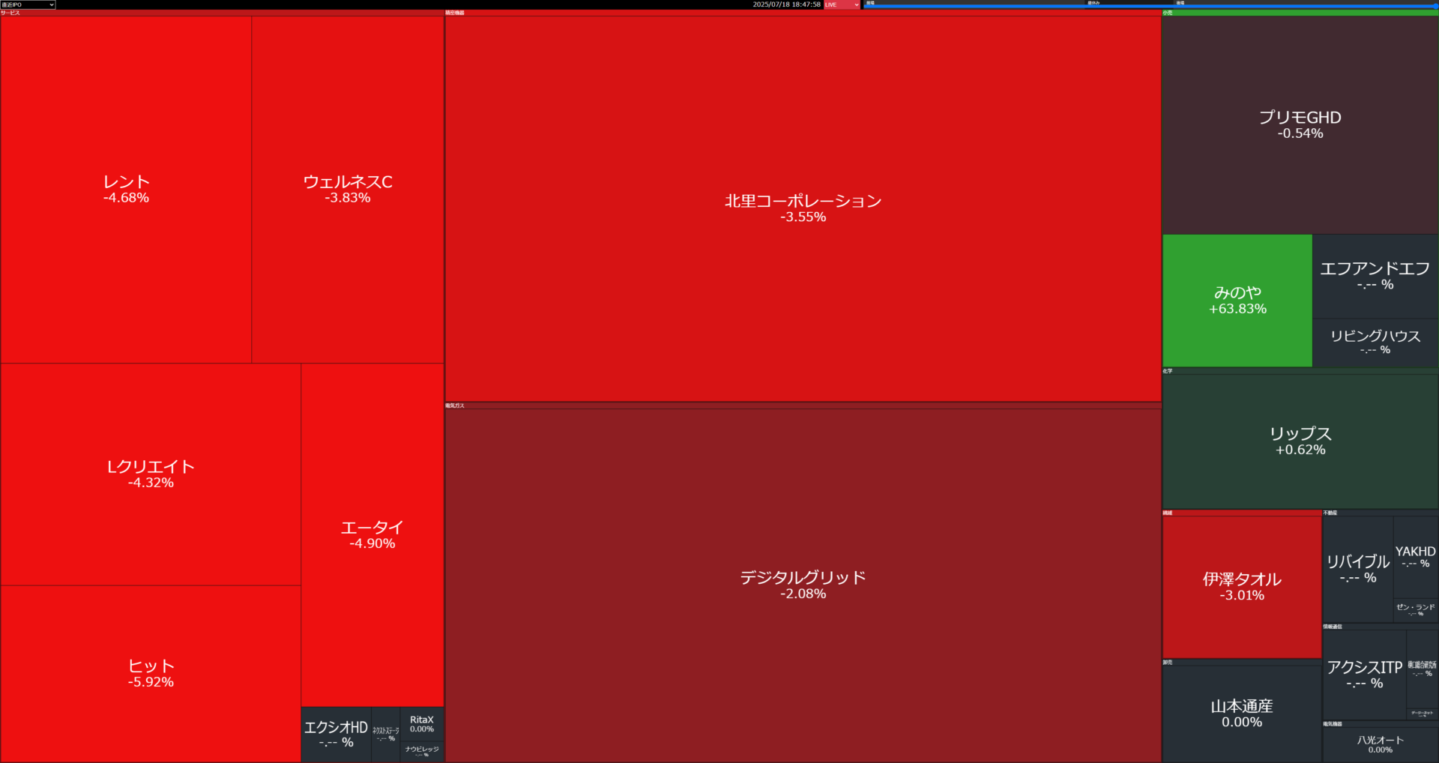This screenshot has width=1439, height=763.
Task: Click the 電気機器 sector header
Action: pyautogui.click(x=1381, y=724)
